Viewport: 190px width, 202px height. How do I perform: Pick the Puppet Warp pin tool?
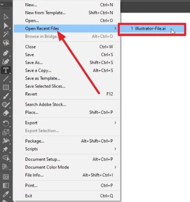5,149
